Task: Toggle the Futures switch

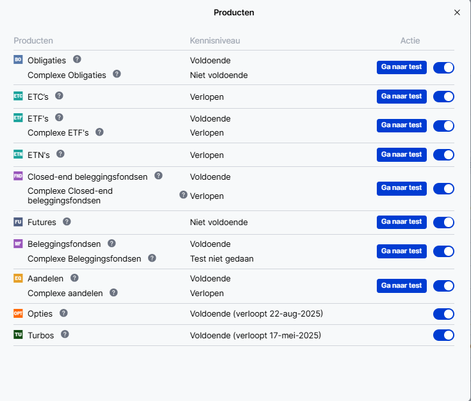Action: (443, 223)
